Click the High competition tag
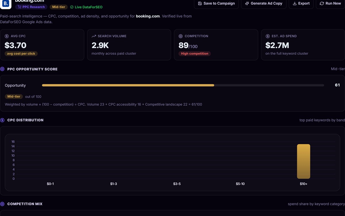The image size is (345, 216). point(195,54)
